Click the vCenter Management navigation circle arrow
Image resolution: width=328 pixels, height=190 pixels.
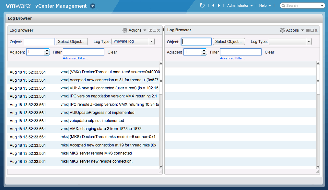[x=93, y=6]
